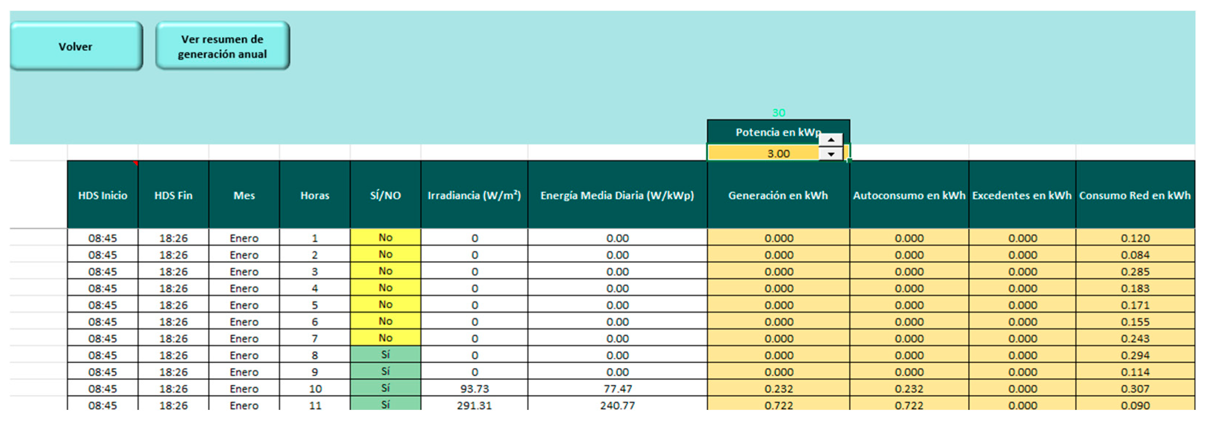Click the Irradiancia (W/m²) header cell
Viewport: 1207px width, 426px height.
474,195
